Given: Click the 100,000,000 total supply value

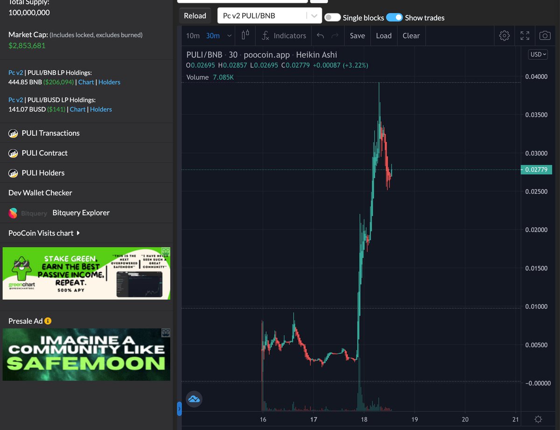Looking at the screenshot, I should click(29, 13).
